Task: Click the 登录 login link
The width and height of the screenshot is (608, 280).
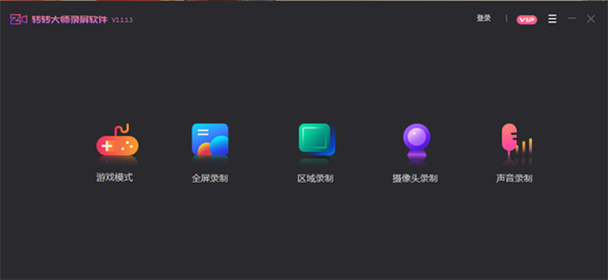Action: click(x=483, y=18)
